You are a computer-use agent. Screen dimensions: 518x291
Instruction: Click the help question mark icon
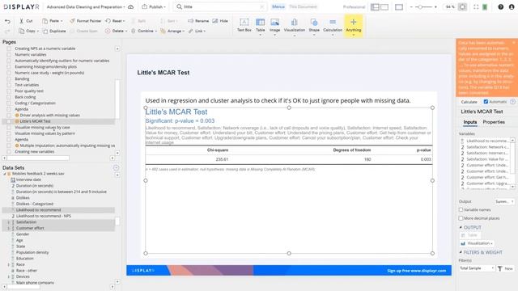(x=501, y=7)
